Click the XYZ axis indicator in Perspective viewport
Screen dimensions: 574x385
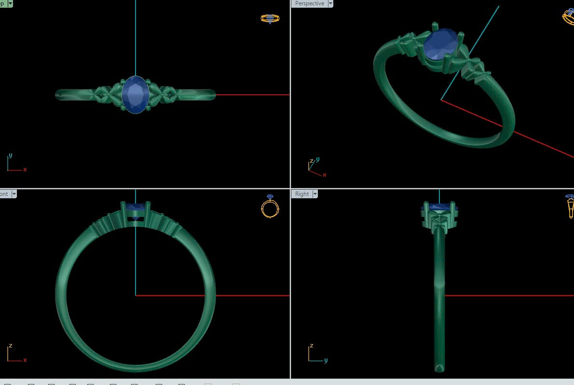pos(316,167)
